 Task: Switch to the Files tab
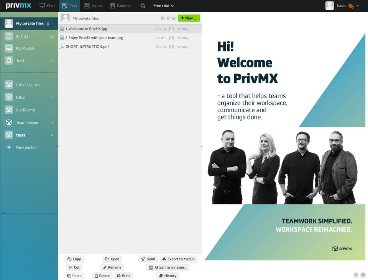70,6
